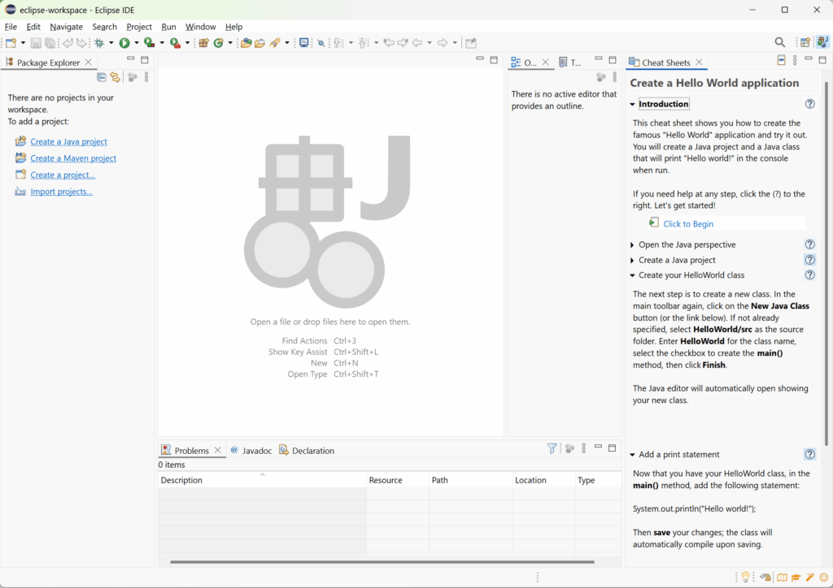This screenshot has height=588, width=833.
Task: Click the tutorials graduation cap status icon
Action: click(x=796, y=577)
